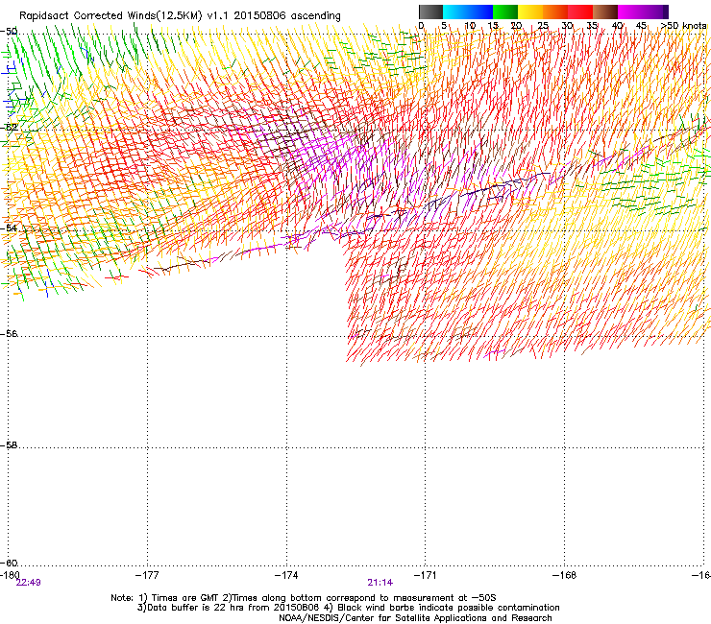The width and height of the screenshot is (711, 624).
Task: Click the '-56' latitude axis label
Action: pyautogui.click(x=9, y=333)
